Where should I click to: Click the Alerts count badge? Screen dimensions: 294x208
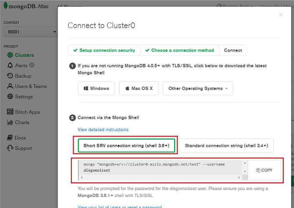click(32, 65)
